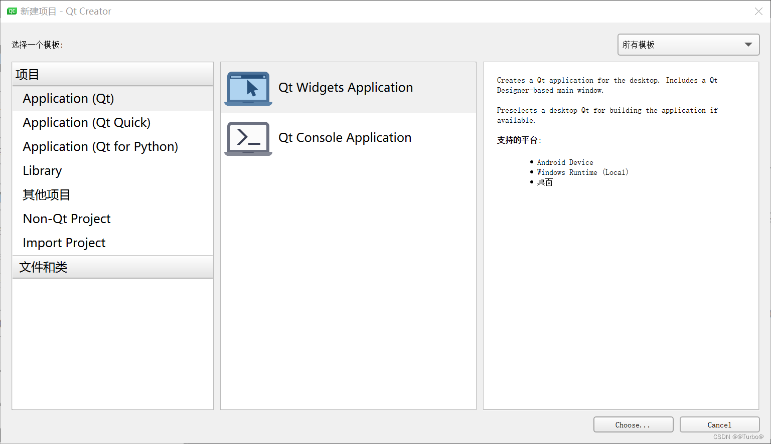Select Application (Qt) category
771x444 pixels.
click(112, 99)
